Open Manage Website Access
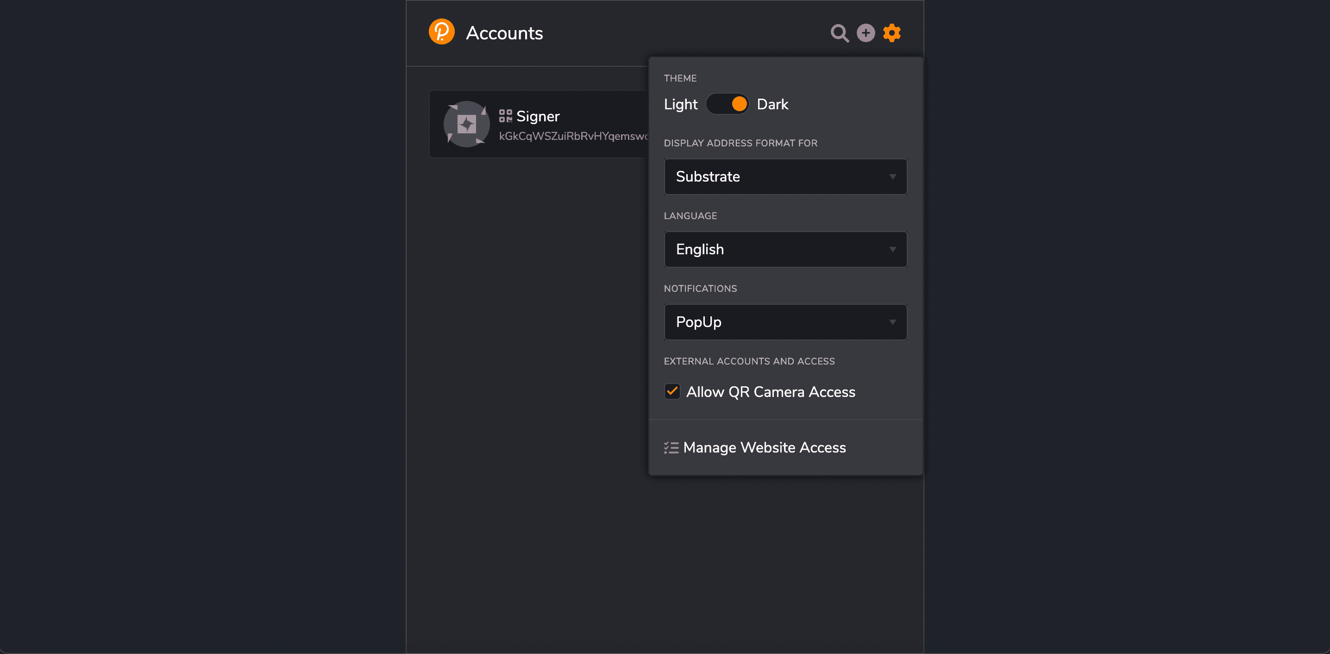The image size is (1330, 654). pyautogui.click(x=764, y=447)
